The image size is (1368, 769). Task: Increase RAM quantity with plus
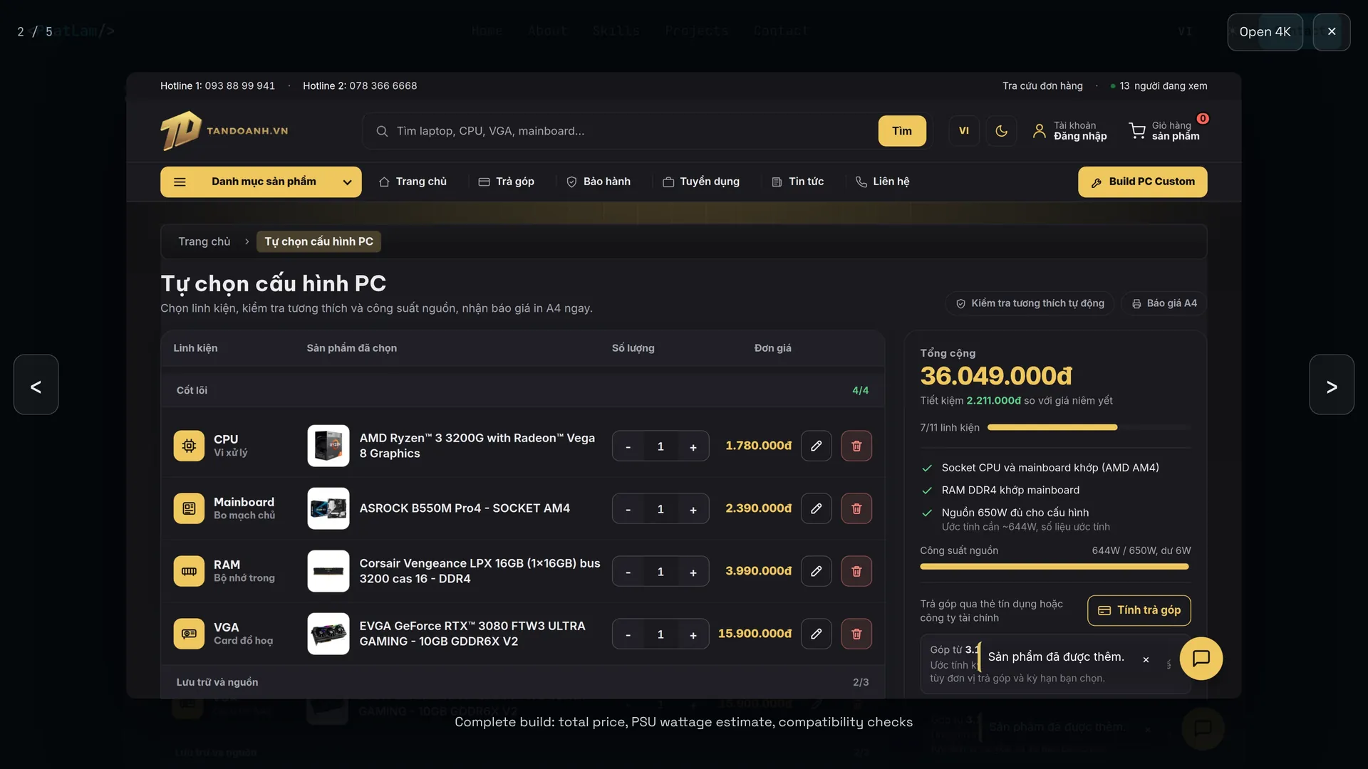click(x=693, y=572)
